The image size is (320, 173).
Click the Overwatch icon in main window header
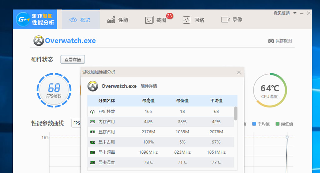tap(38, 41)
